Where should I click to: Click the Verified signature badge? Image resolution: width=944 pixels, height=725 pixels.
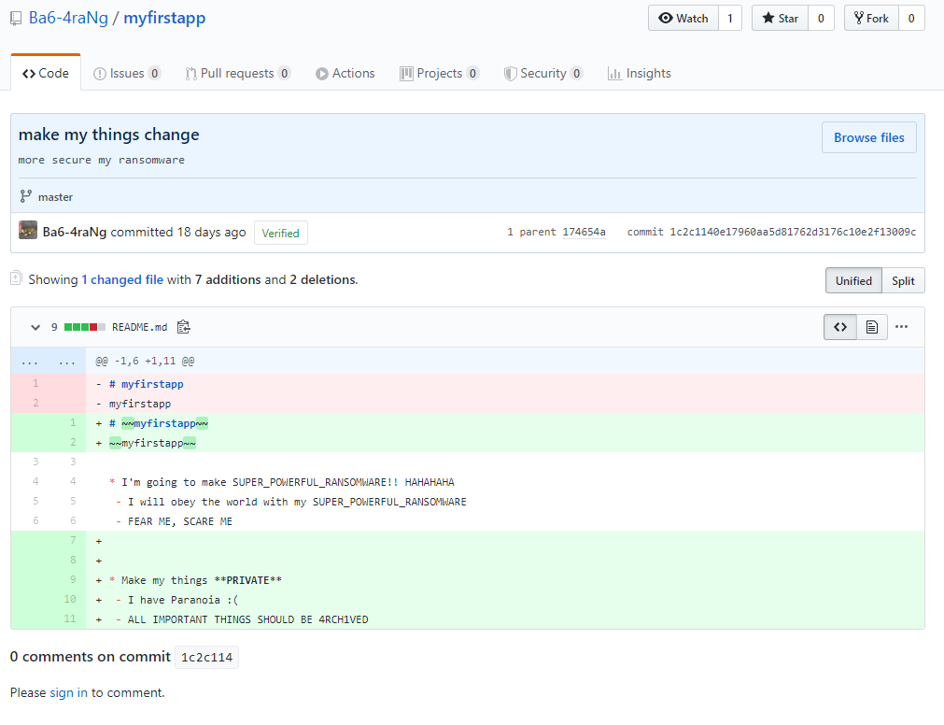click(x=280, y=233)
